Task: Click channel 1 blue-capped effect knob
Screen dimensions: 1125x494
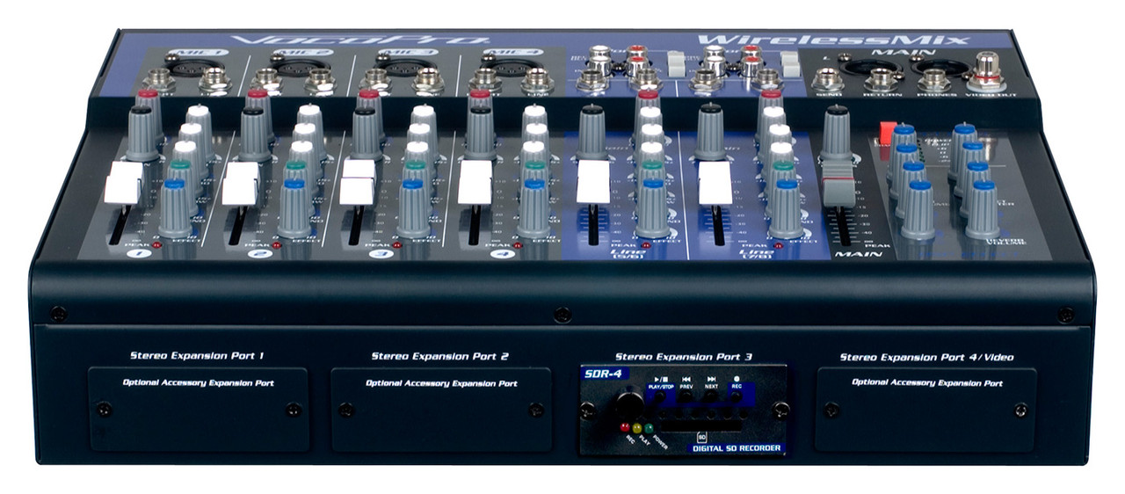Action: pos(175,209)
